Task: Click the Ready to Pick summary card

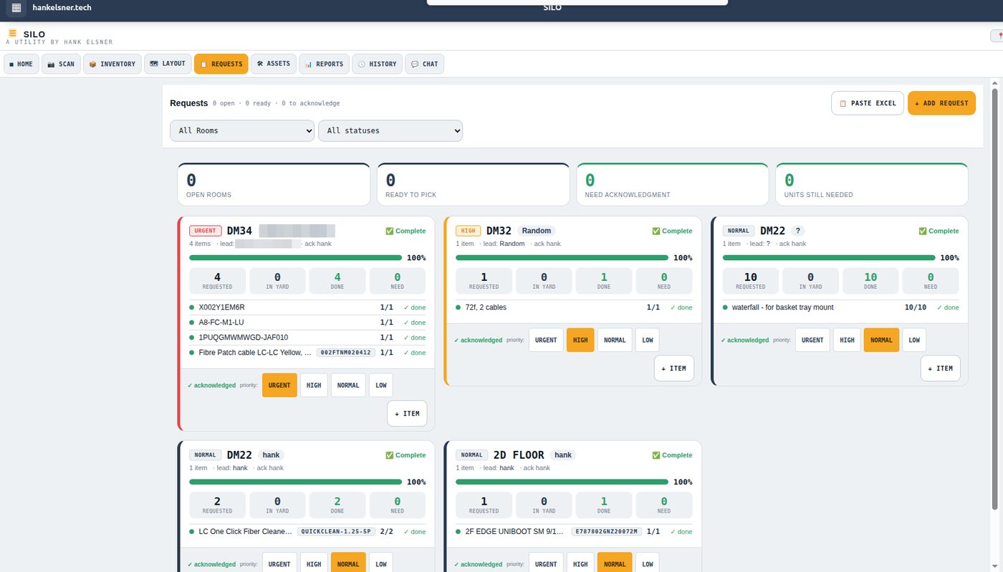Action: click(x=473, y=185)
